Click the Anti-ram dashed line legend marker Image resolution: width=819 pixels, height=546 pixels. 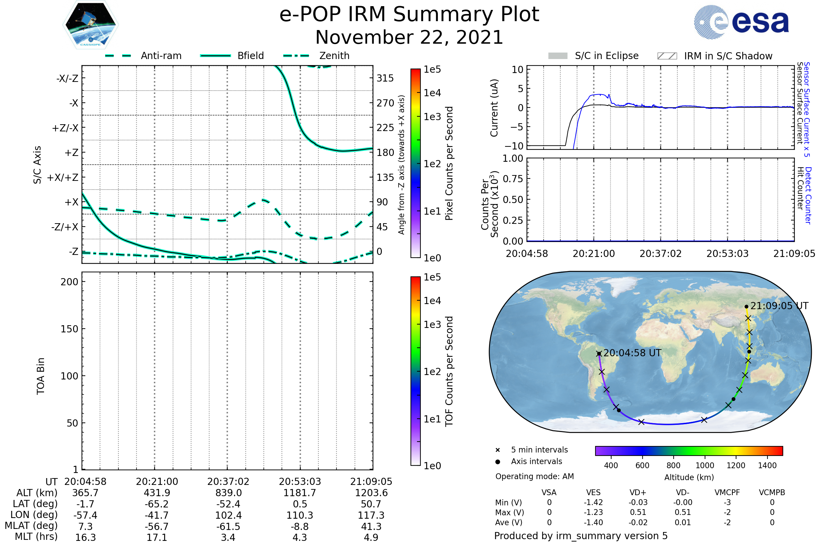click(118, 56)
